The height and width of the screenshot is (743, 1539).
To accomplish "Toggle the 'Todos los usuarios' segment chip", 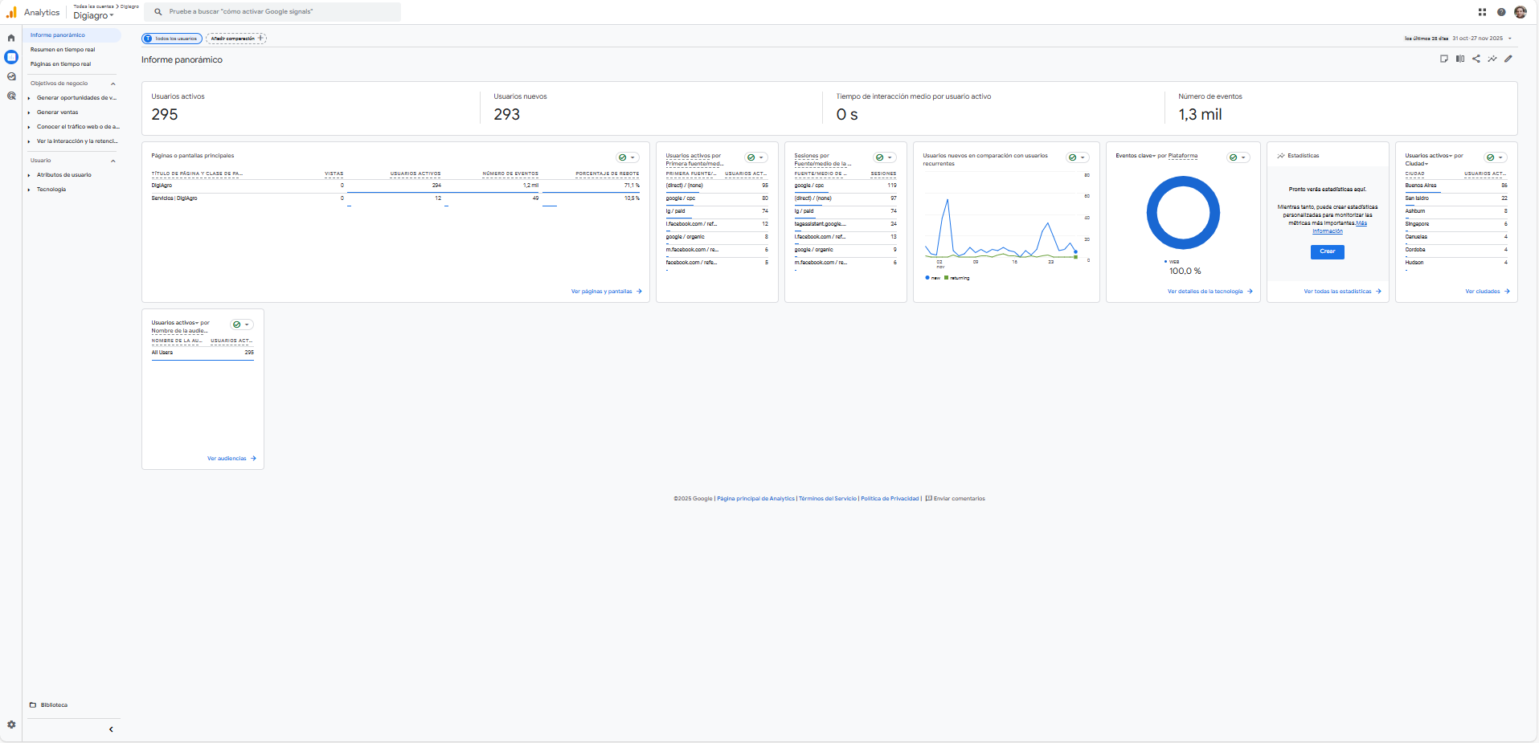I will (172, 39).
